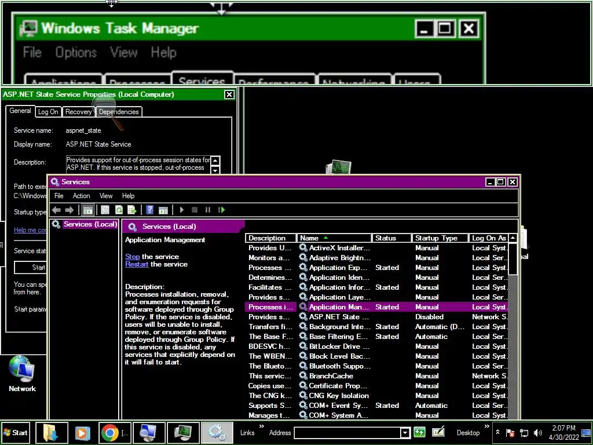The width and height of the screenshot is (593, 445).
Task: Click the description box scroll down arrow
Action: 215,170
